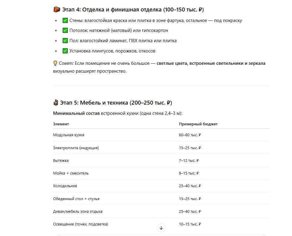The height and width of the screenshot is (236, 292).
Task: Click the lightbulb icon next to Совет
Action: point(55,63)
